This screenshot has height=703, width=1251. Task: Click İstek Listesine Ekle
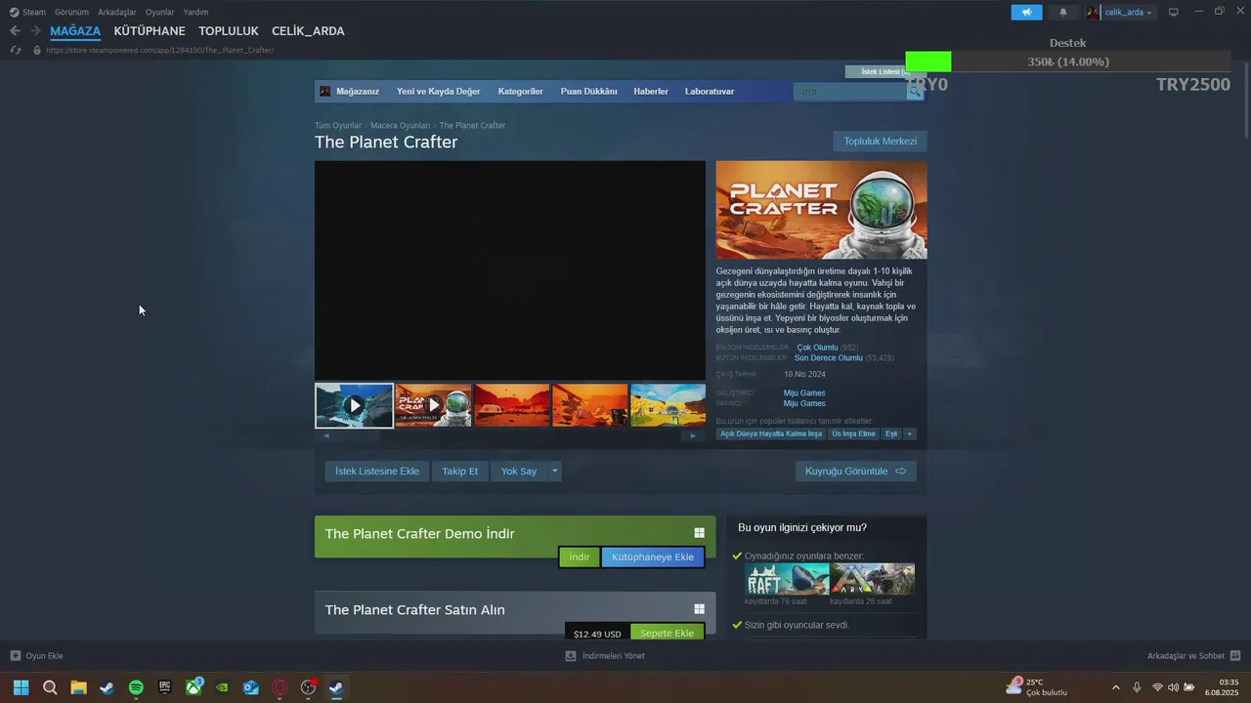377,472
